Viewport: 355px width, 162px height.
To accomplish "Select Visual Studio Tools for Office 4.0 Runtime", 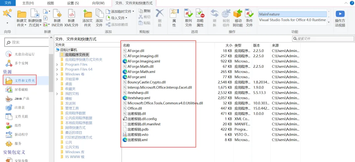I will [293, 20].
